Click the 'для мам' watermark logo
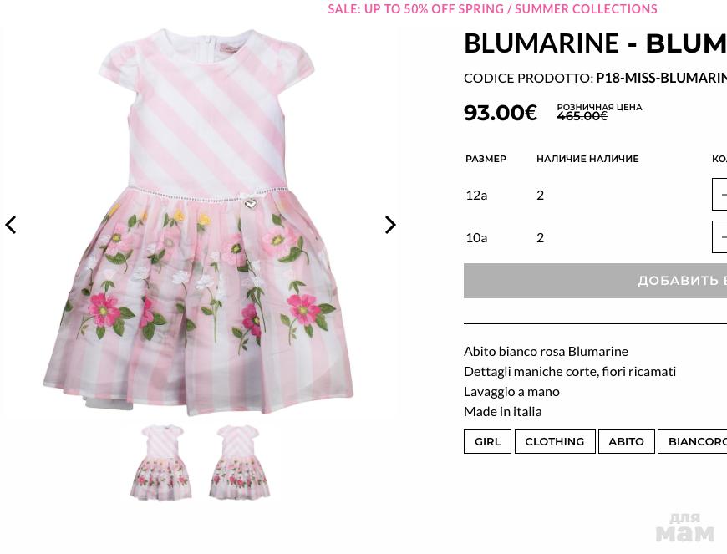Screen dimensions: 727x554 [684, 528]
